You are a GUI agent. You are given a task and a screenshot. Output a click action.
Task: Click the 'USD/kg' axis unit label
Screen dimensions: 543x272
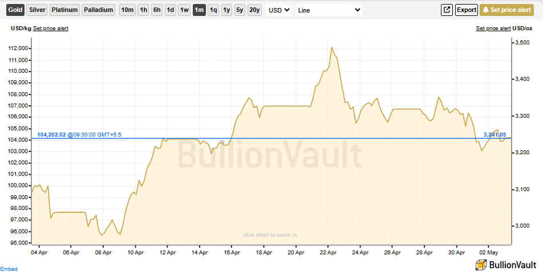click(x=21, y=28)
